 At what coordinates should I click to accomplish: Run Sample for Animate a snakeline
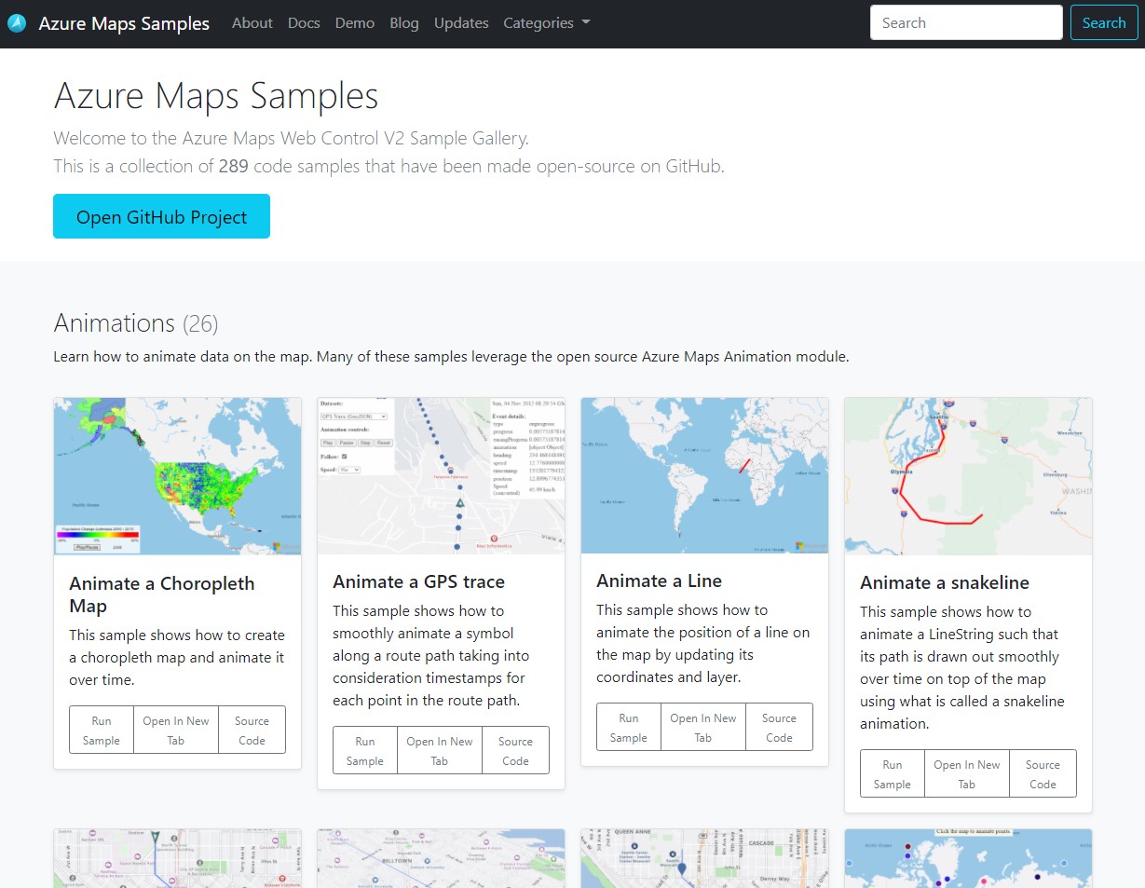click(x=893, y=774)
